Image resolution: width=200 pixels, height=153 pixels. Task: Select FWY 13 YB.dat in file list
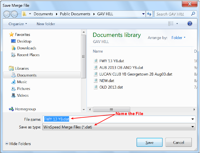pyautogui.click(x=112, y=61)
